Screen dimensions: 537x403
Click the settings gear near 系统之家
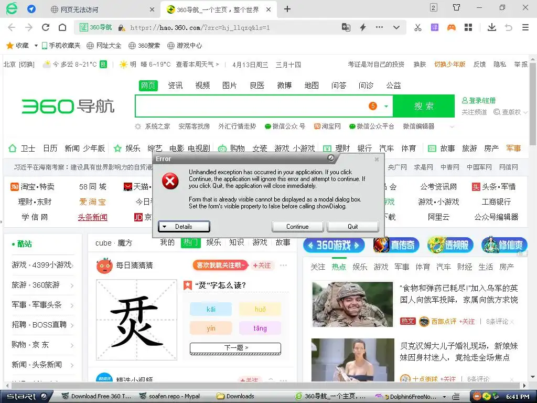pos(138,126)
